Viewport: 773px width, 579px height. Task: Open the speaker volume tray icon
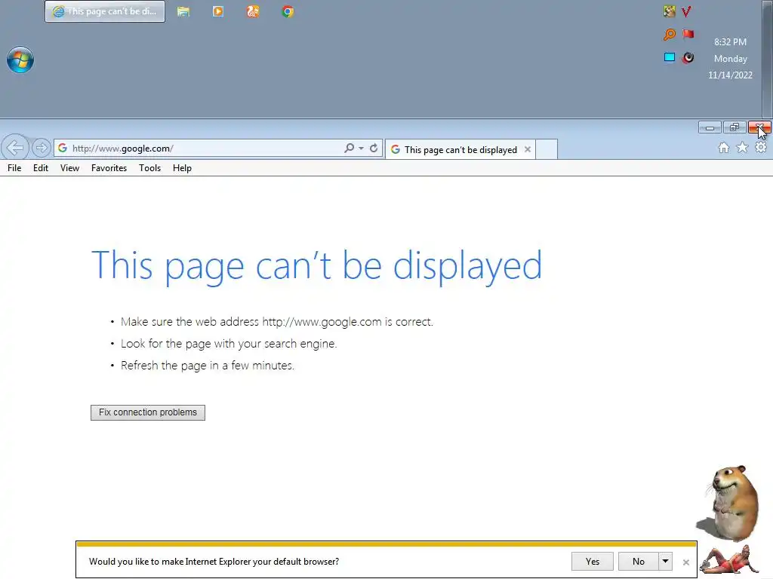click(x=688, y=57)
